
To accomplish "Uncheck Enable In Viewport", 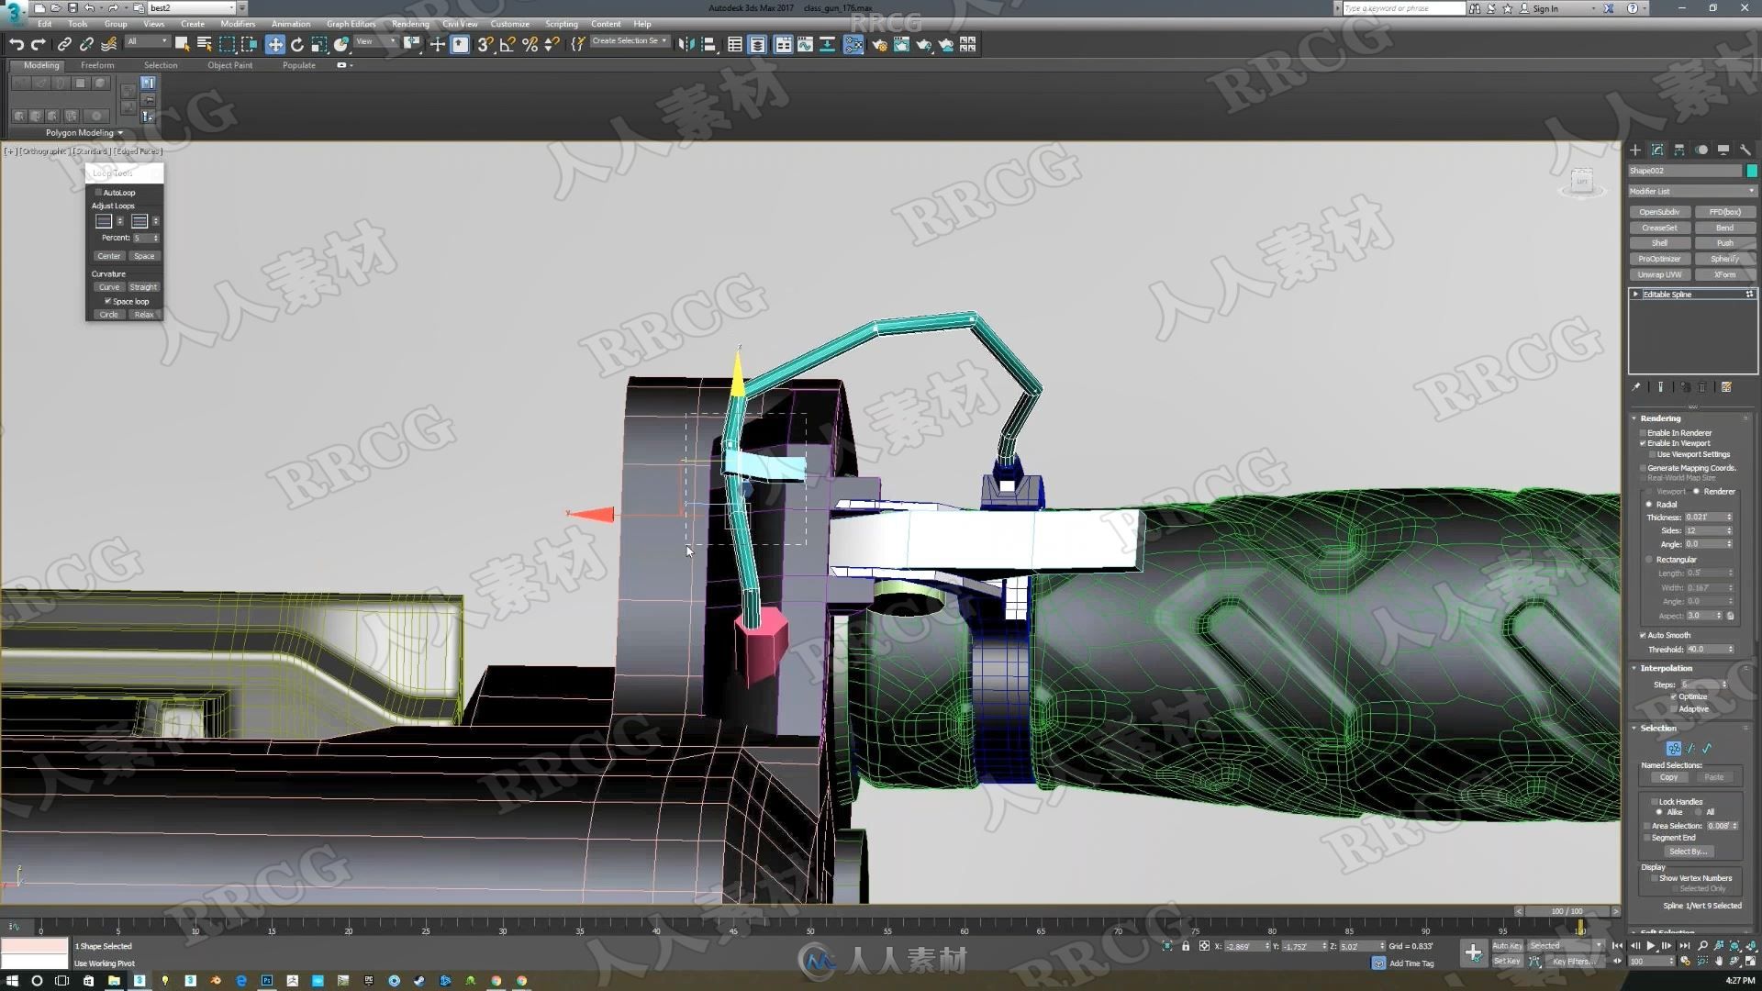I will [1643, 443].
